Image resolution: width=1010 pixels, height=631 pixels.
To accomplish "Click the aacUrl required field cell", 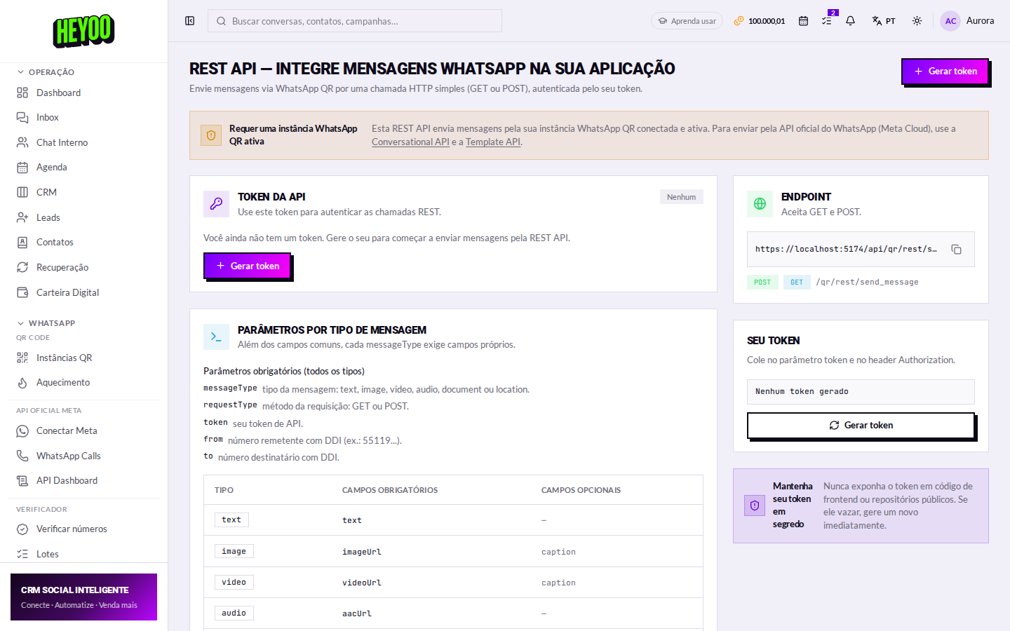I will (357, 613).
